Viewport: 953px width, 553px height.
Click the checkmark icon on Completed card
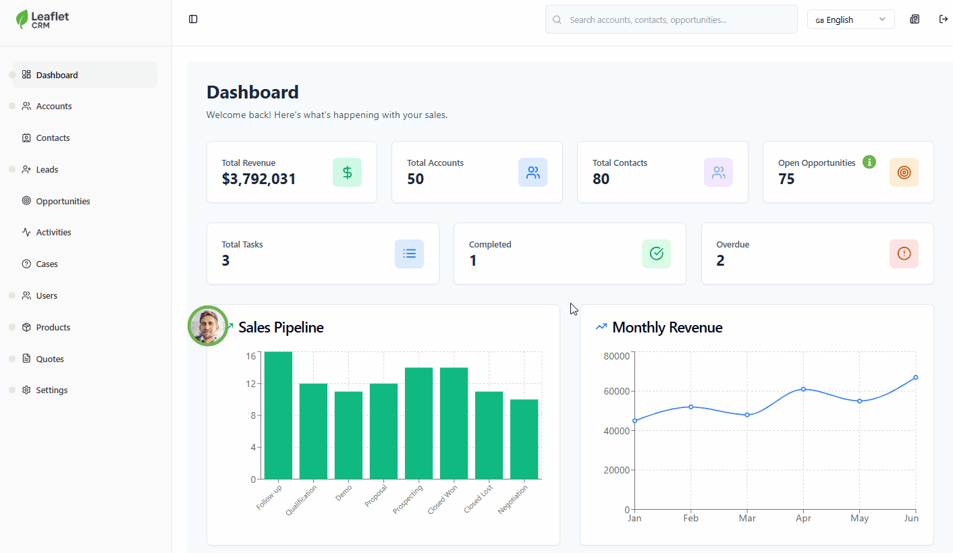[x=656, y=254]
